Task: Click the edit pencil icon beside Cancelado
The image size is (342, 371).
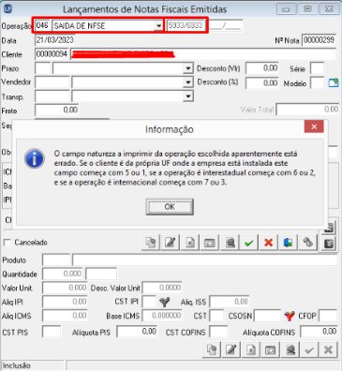Action: tap(171, 243)
